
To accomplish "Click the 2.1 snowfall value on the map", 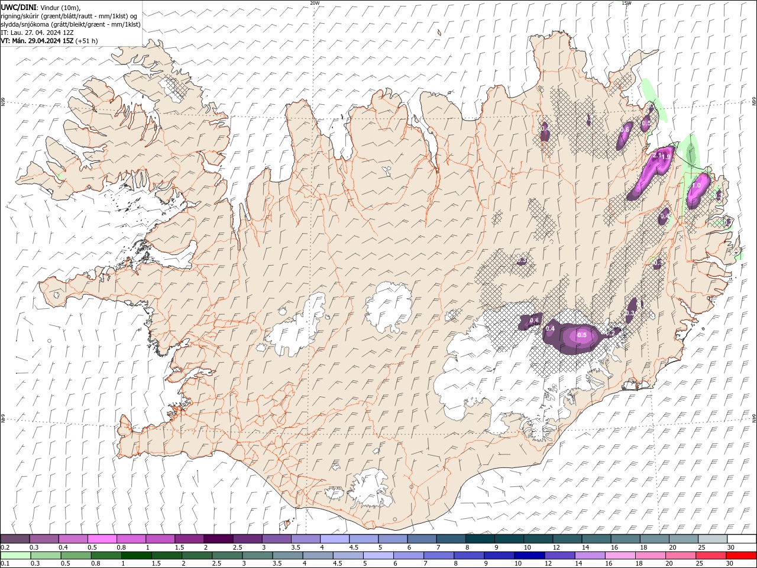I will [x=656, y=156].
